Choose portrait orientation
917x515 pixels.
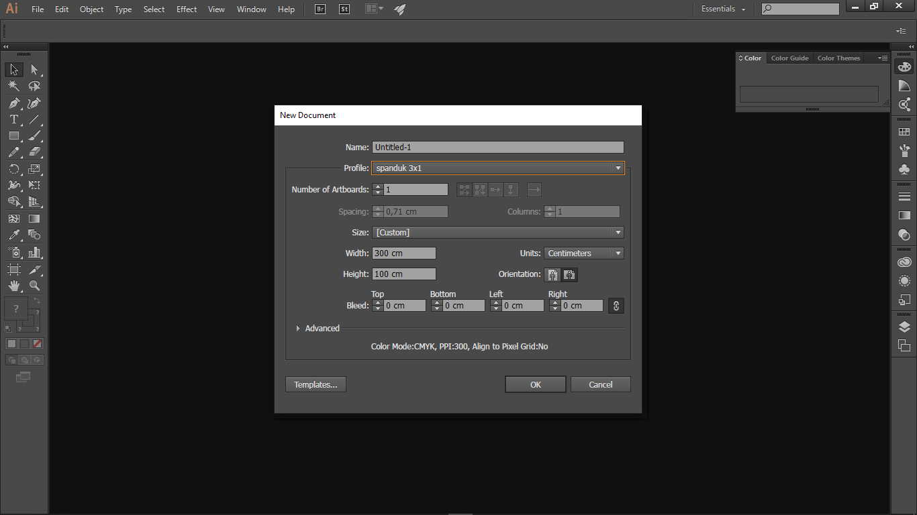[552, 274]
